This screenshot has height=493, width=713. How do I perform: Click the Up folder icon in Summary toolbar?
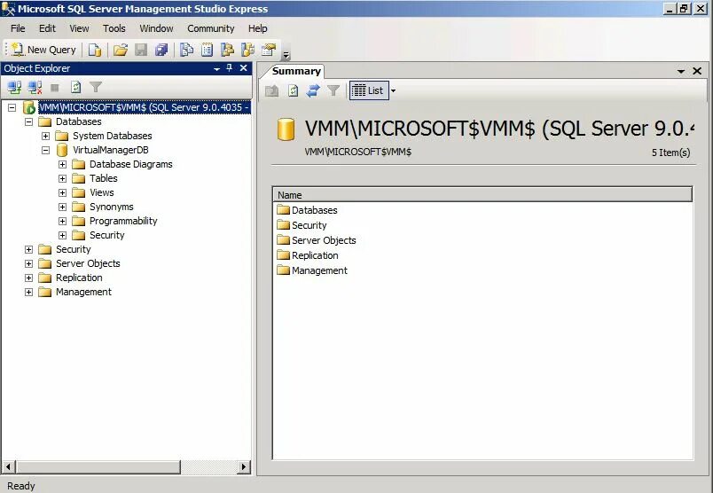click(272, 90)
